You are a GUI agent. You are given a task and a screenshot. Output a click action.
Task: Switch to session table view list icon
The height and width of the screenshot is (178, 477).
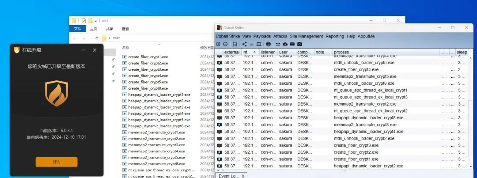(x=252, y=44)
